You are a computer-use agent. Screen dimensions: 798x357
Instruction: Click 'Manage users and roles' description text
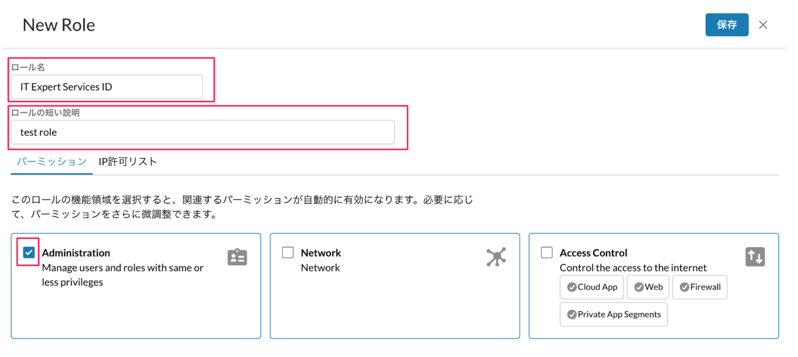(x=122, y=275)
